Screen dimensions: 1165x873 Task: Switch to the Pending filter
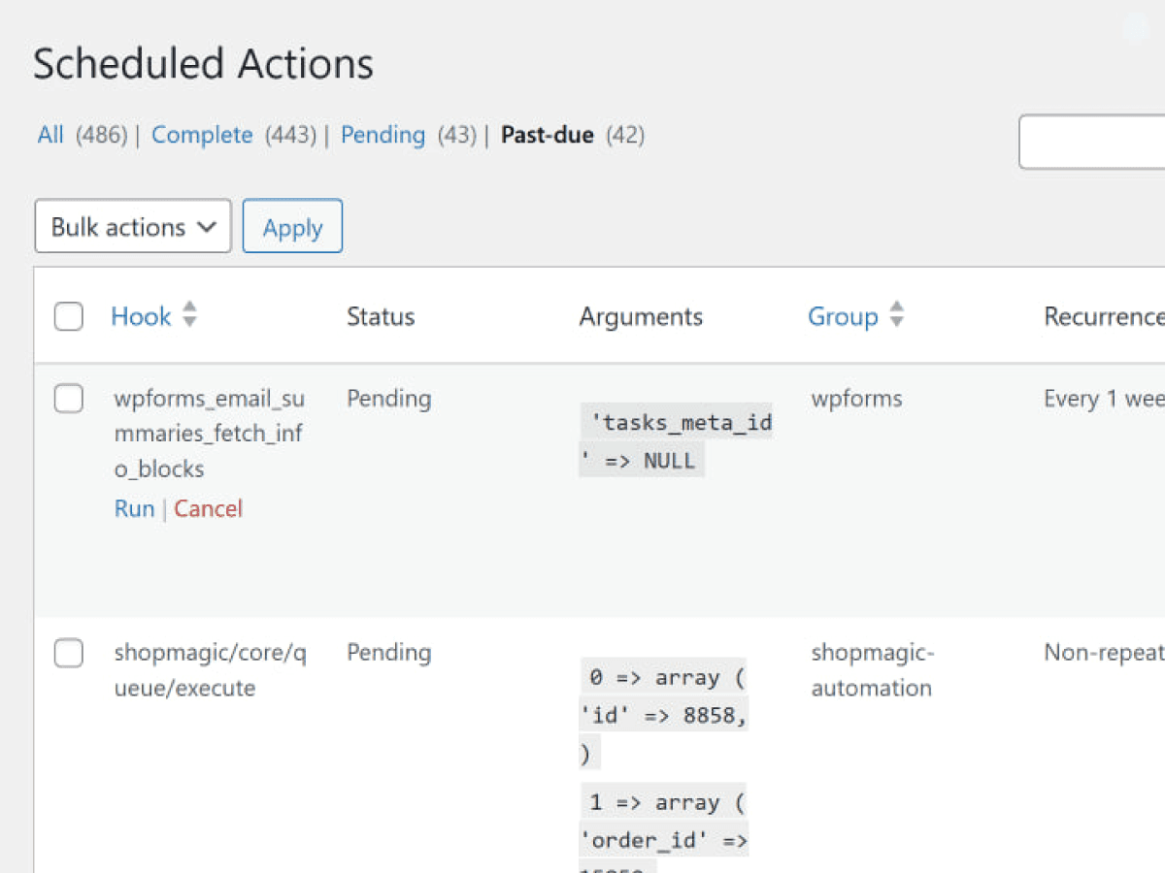click(383, 135)
